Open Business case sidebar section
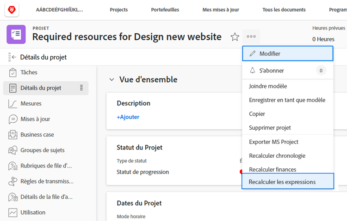This screenshot has width=347, height=221. coord(46,135)
